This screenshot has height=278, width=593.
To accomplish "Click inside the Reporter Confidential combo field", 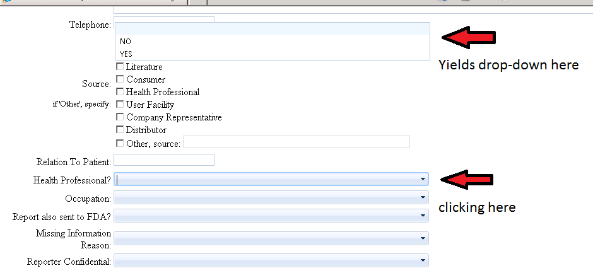I will [x=265, y=260].
